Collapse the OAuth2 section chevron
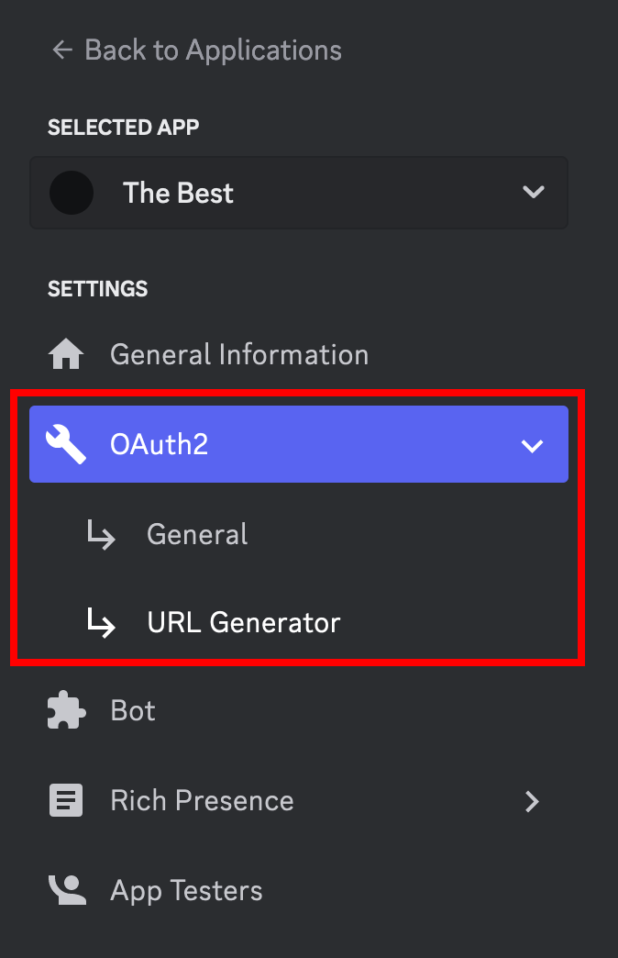The width and height of the screenshot is (618, 958). tap(532, 445)
